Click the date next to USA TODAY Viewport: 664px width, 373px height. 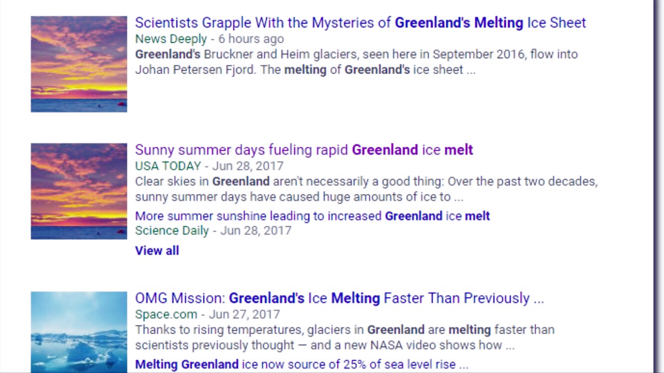point(247,166)
